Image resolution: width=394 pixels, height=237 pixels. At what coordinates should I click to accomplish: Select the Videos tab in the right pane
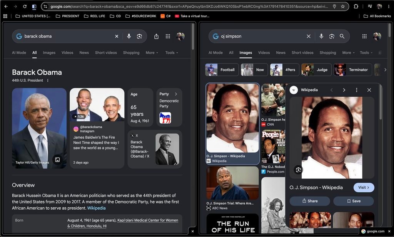click(x=264, y=52)
